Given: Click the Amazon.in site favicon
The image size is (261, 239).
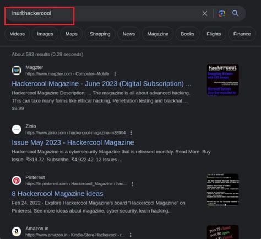Looking at the screenshot, I should [x=17, y=231].
